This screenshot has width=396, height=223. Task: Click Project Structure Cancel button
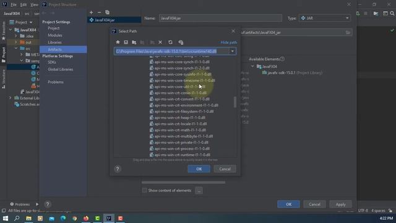[314, 204]
